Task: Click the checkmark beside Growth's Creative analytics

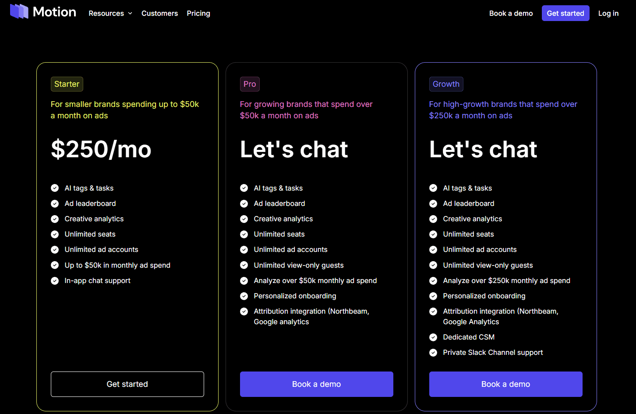Action: 433,219
